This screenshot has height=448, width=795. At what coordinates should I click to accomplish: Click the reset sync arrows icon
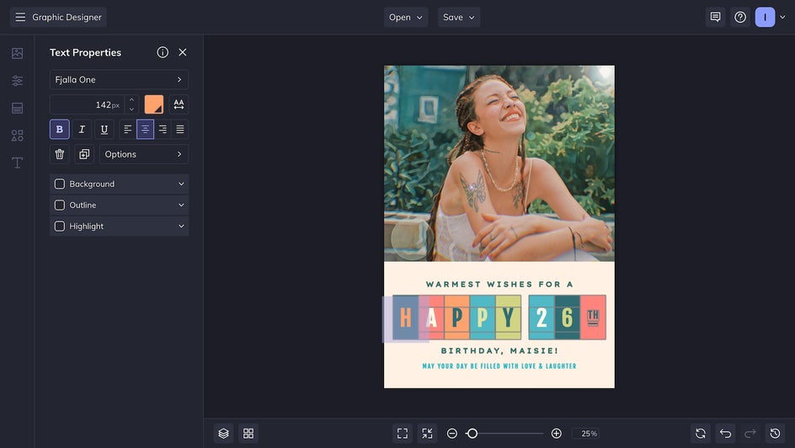(701, 434)
